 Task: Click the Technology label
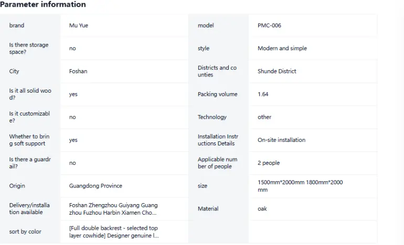(212, 117)
